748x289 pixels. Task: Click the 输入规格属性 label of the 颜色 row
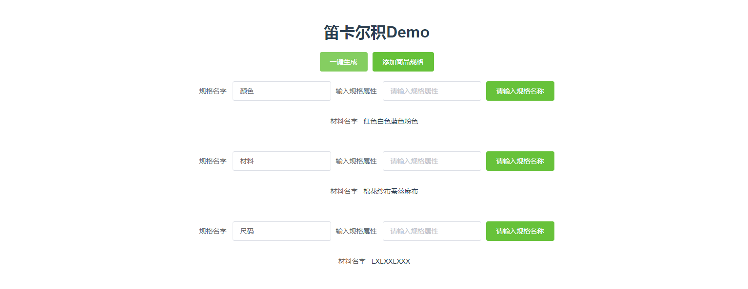click(356, 91)
